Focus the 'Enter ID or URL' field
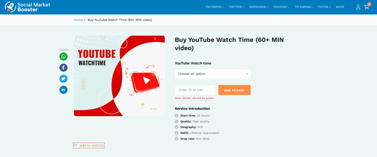The height and width of the screenshot is (157, 377). pos(195,90)
